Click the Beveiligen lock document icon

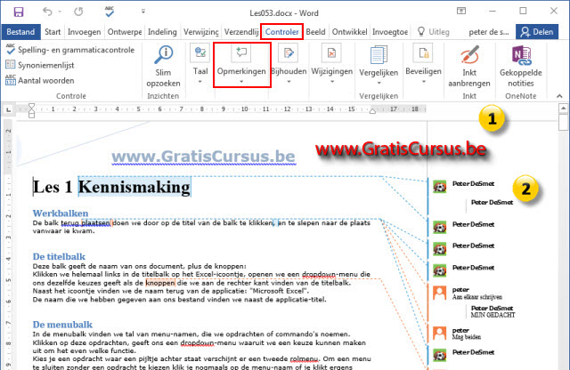coord(424,53)
